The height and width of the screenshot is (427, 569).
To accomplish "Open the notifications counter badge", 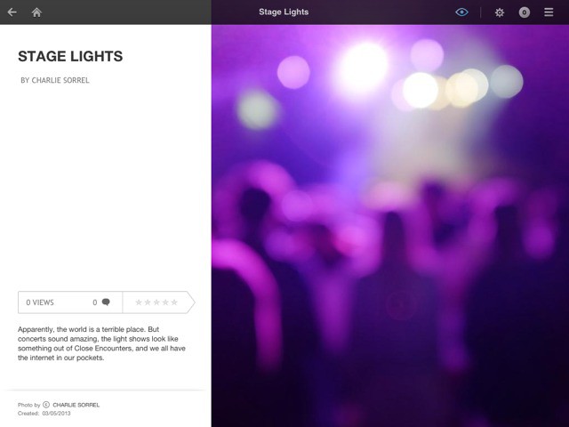I will (x=524, y=12).
